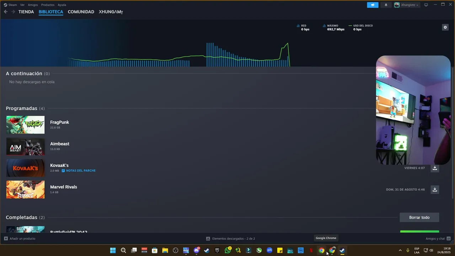455x256 pixels.
Task: Open the notifications bell
Action: pos(386,5)
